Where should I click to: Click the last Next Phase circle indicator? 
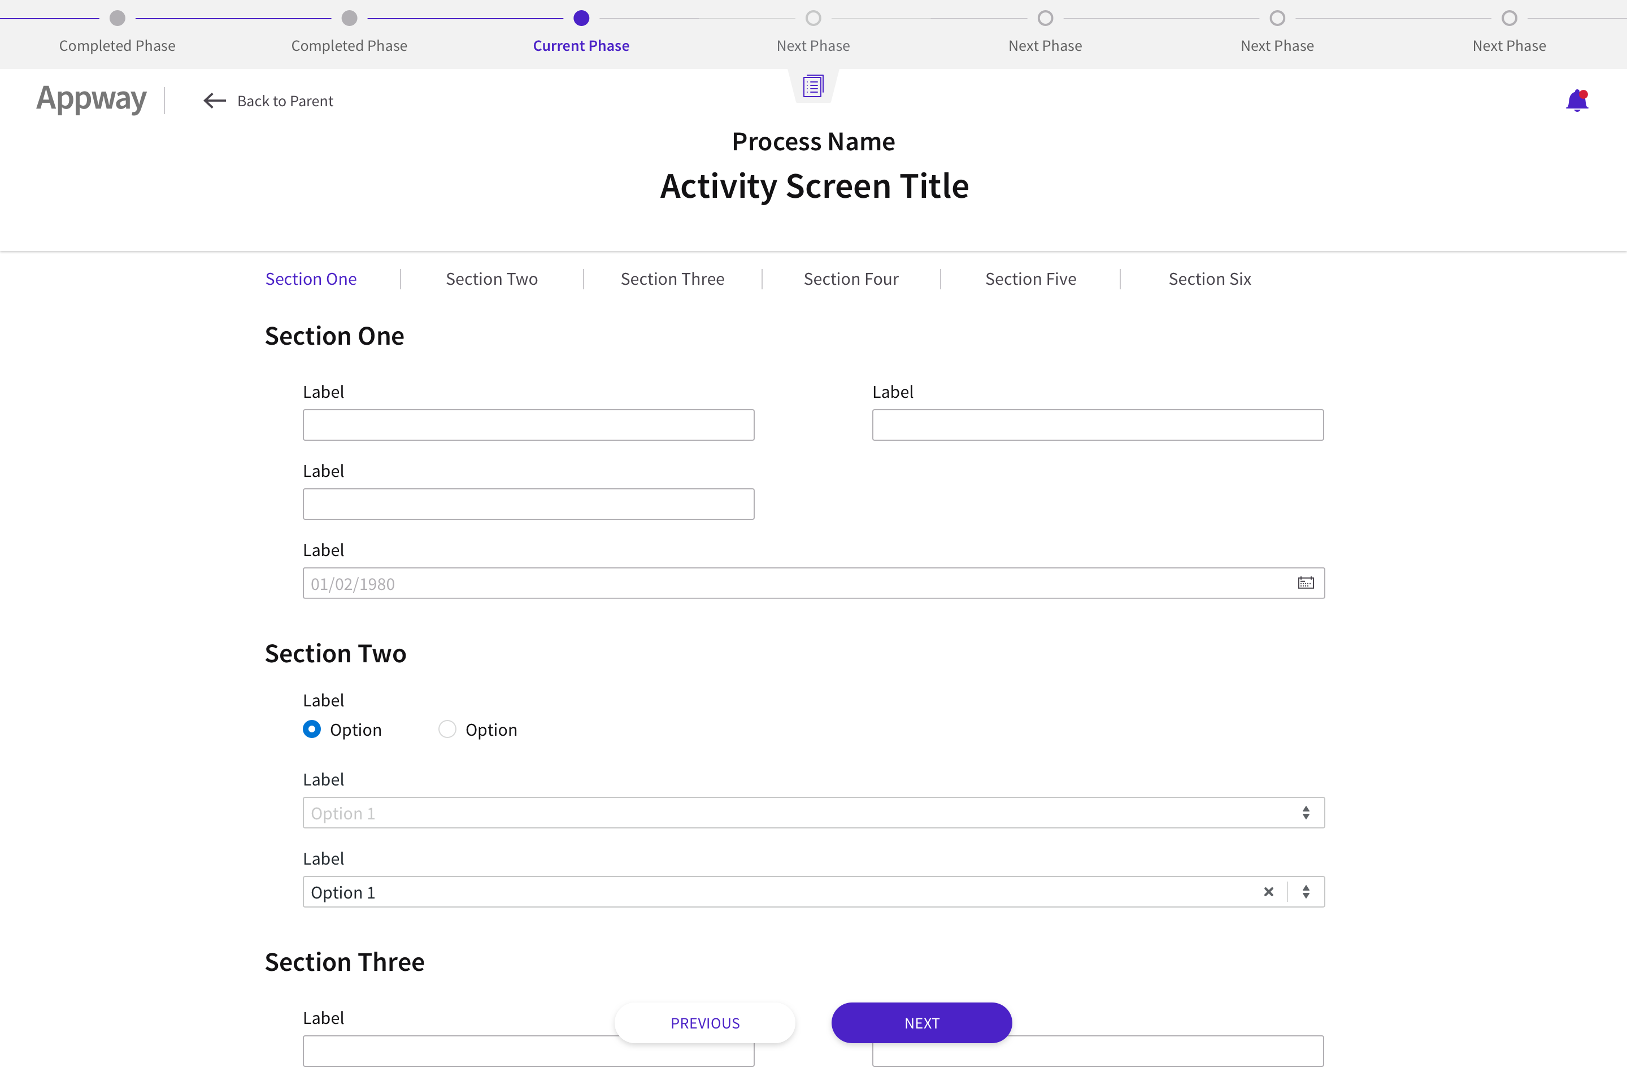[x=1509, y=19]
